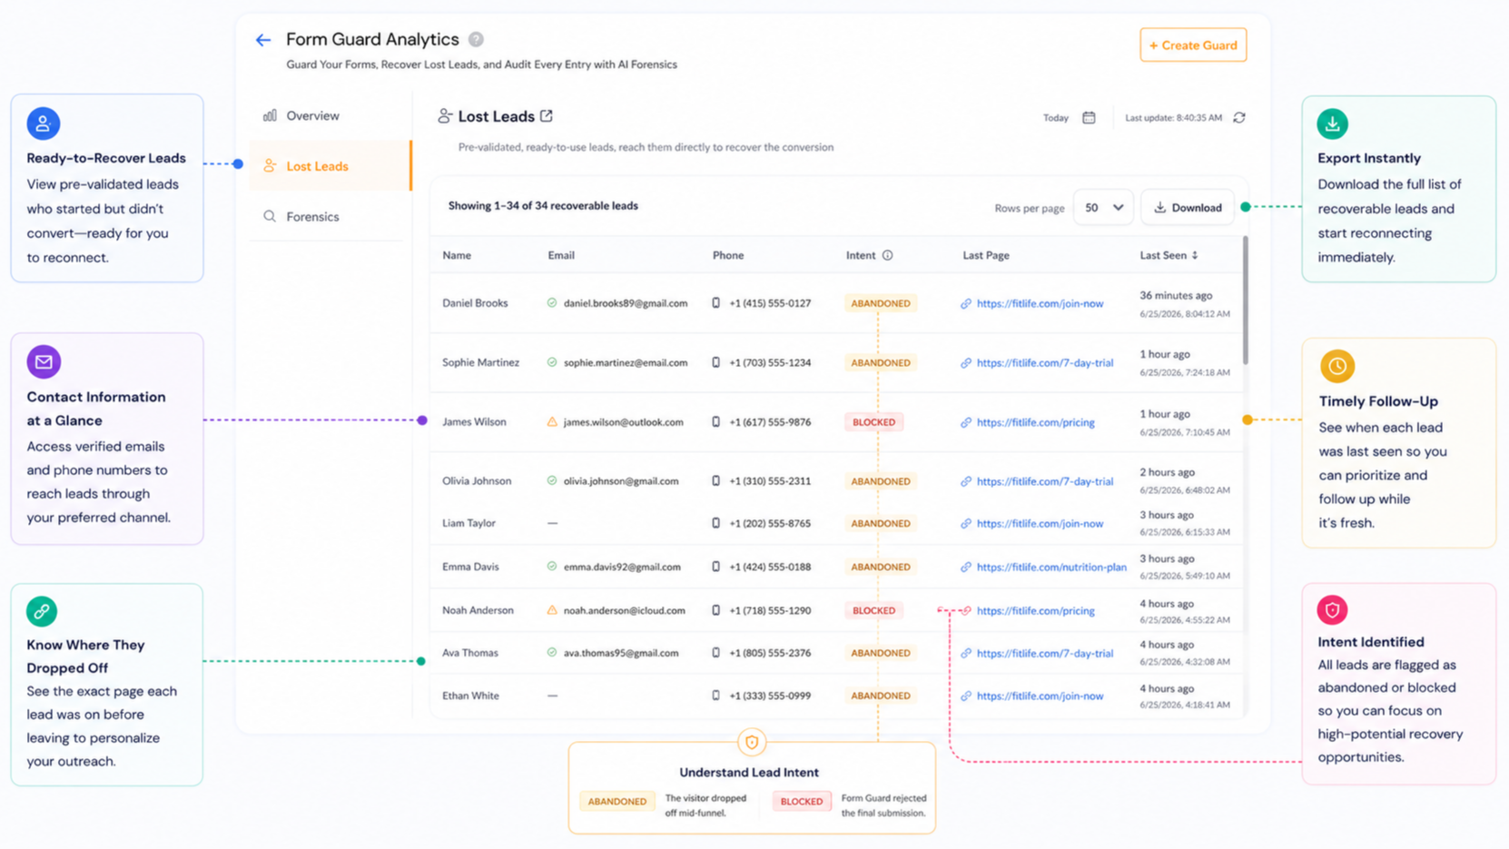Image resolution: width=1509 pixels, height=849 pixels.
Task: Click the Export Instantly download icon
Action: pos(1332,123)
